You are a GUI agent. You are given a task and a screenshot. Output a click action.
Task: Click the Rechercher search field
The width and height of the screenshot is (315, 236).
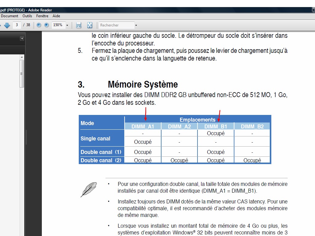(x=117, y=25)
